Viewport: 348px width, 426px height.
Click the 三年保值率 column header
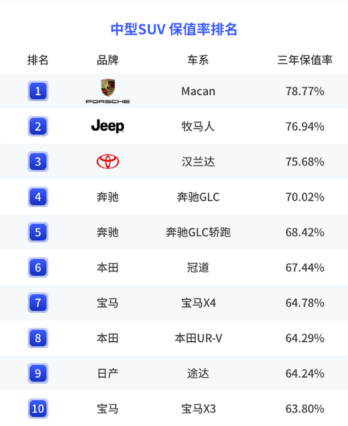click(x=304, y=60)
